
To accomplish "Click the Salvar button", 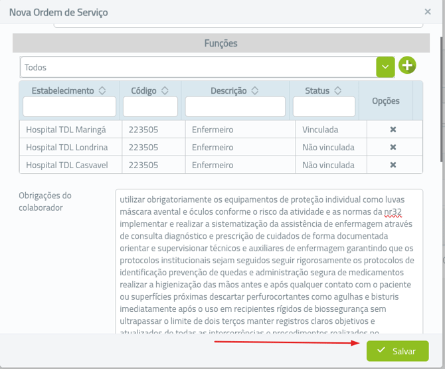I will [x=397, y=350].
